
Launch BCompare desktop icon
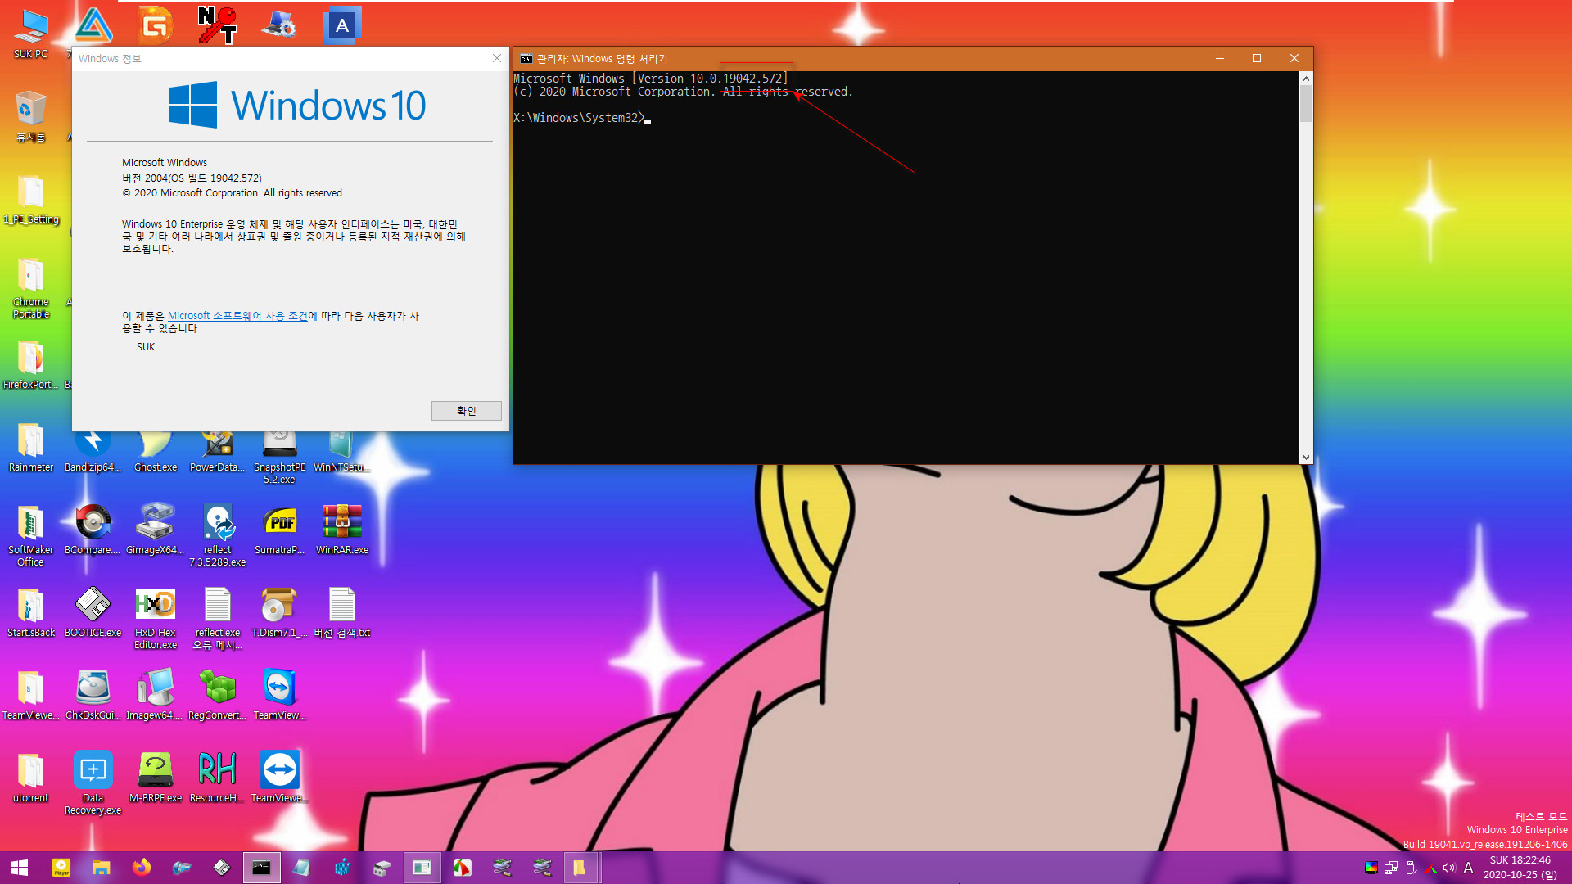tap(93, 530)
